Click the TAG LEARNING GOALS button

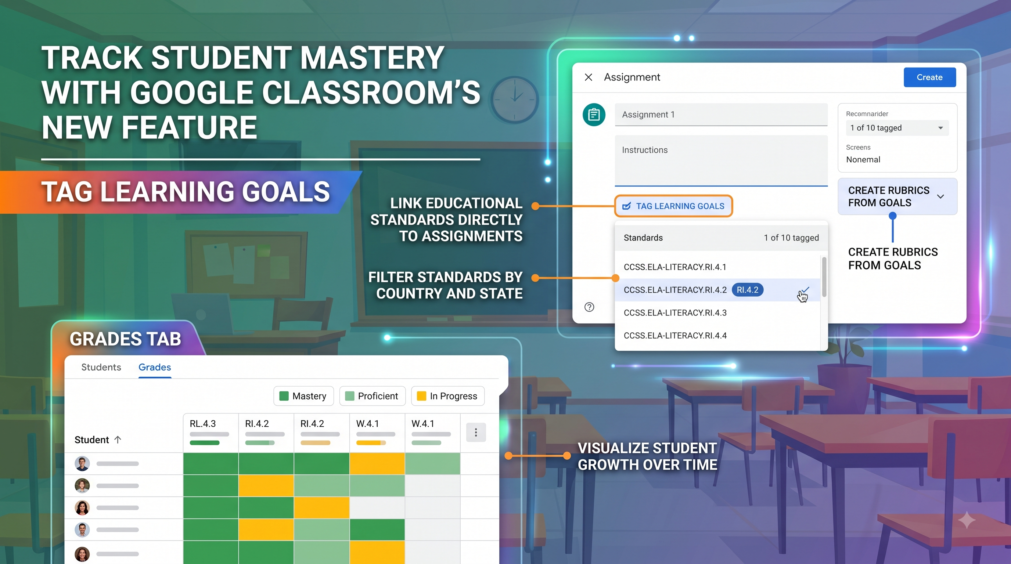click(673, 206)
